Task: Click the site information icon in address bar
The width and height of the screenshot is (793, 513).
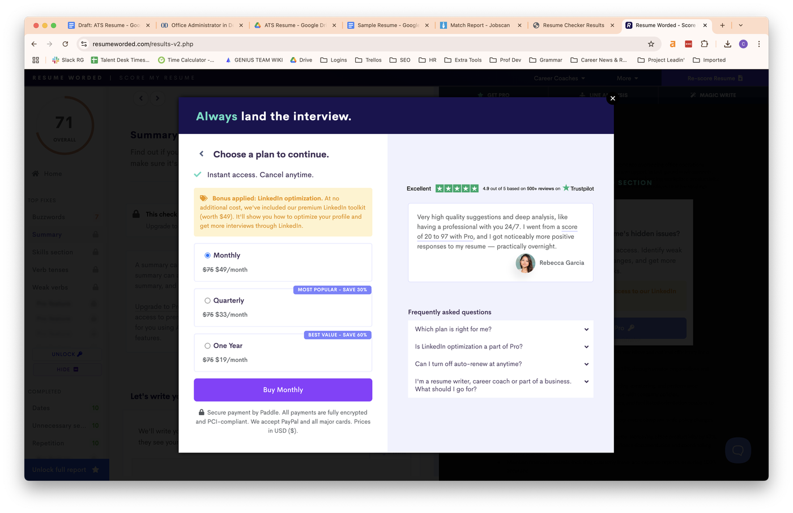Action: coord(84,44)
